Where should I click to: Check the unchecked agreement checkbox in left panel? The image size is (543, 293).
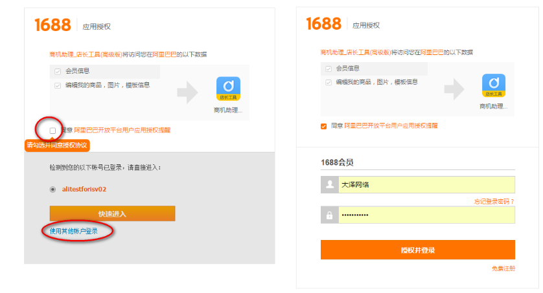tap(52, 131)
